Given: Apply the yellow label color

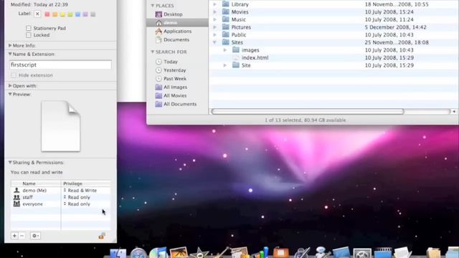Looking at the screenshot, I should coord(62,14).
